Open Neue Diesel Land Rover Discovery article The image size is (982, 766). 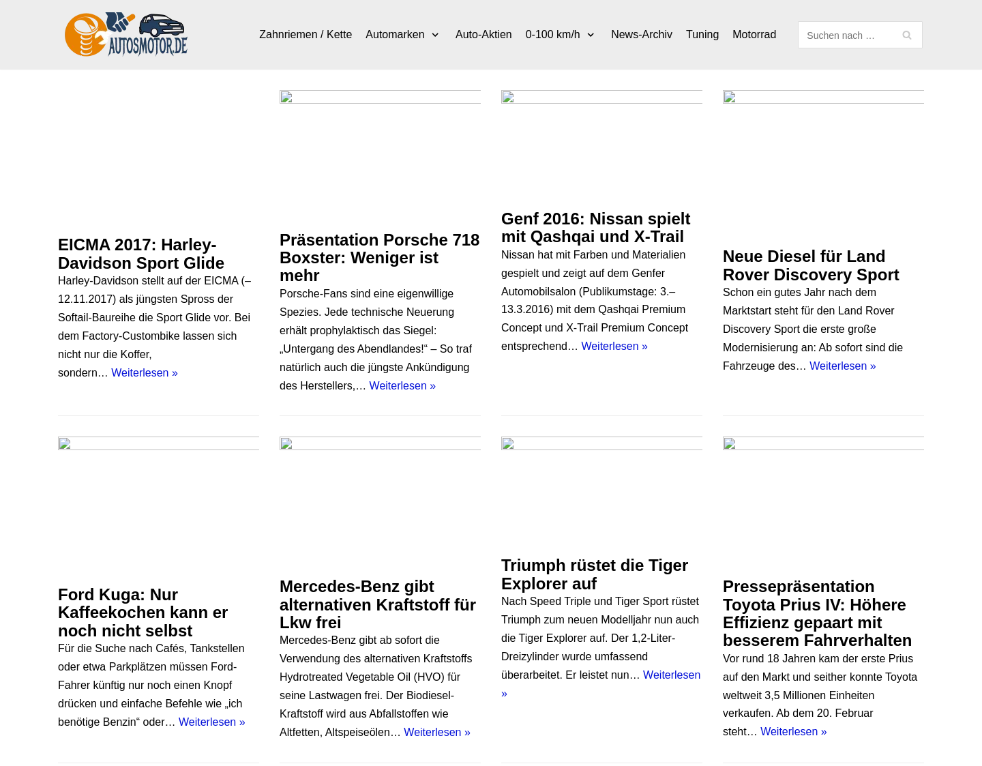(x=811, y=265)
